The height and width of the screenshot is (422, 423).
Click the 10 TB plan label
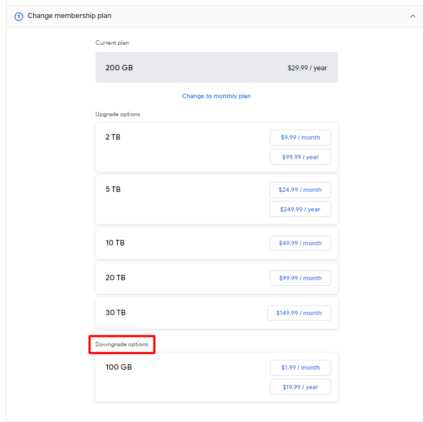tap(115, 243)
